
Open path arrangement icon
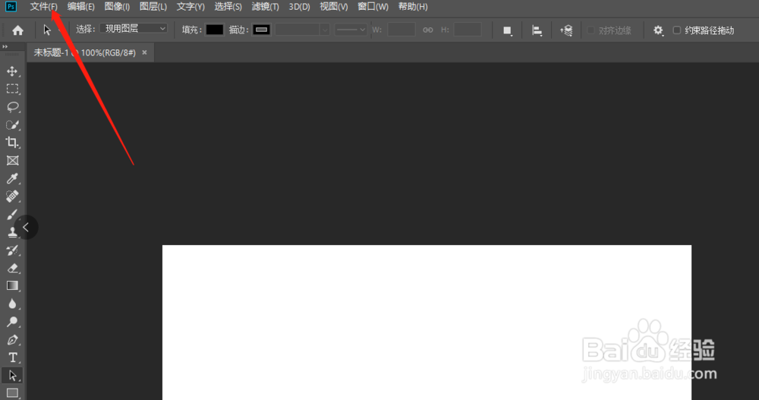[x=566, y=30]
